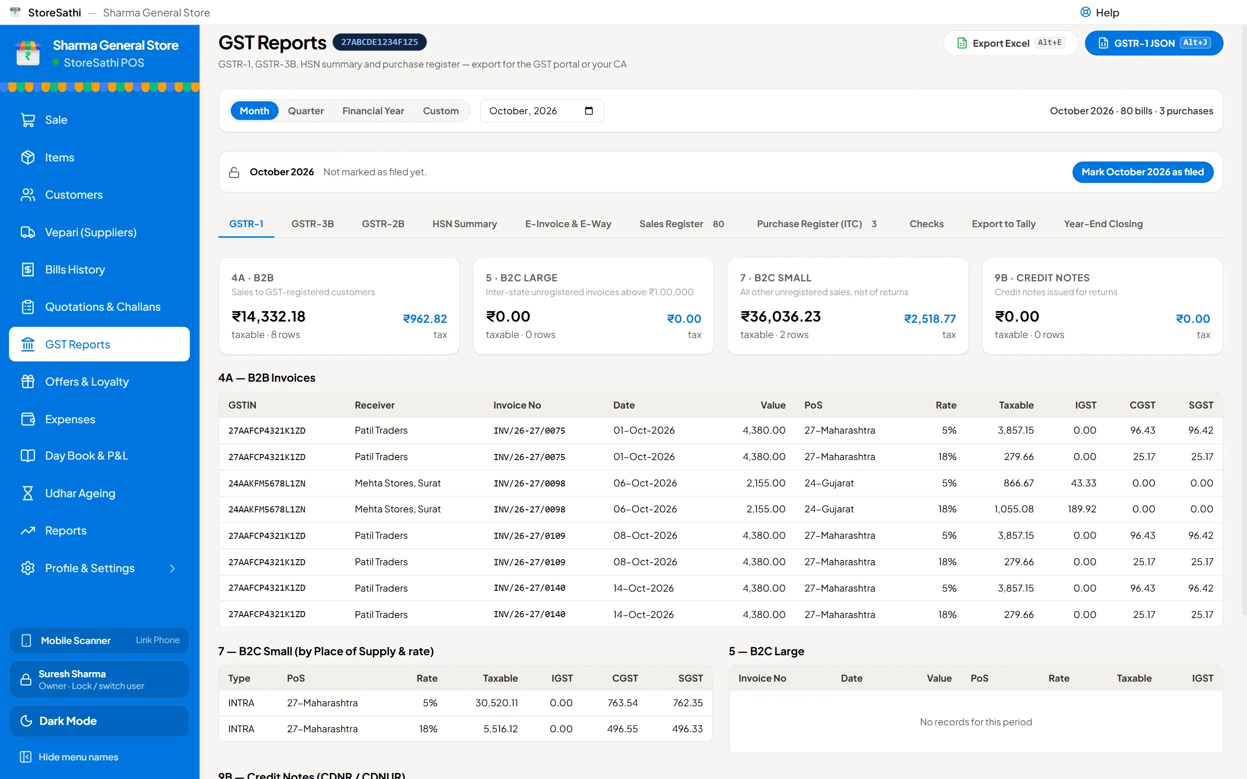Open the Year-End Closing tab

tap(1103, 224)
